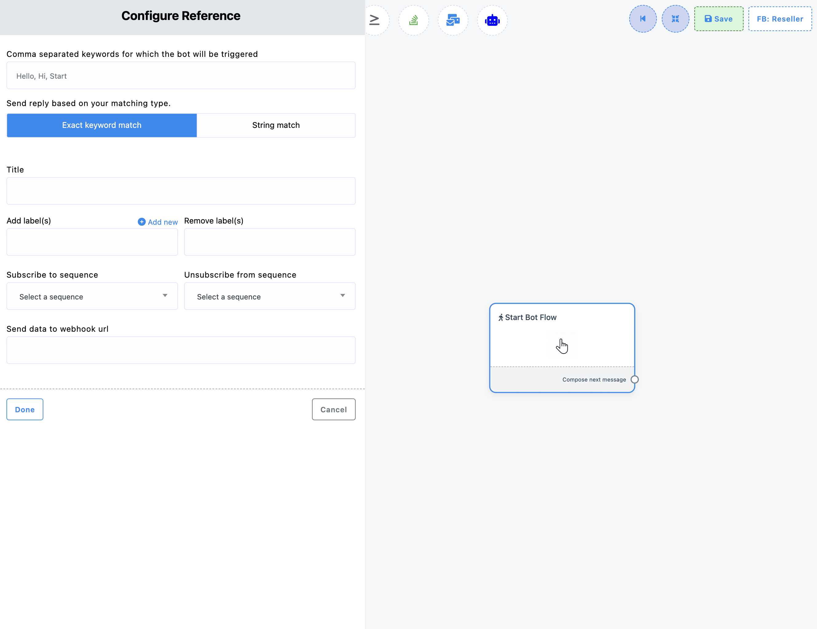Click the Done button
Screen dimensions: 817x629
(25, 409)
